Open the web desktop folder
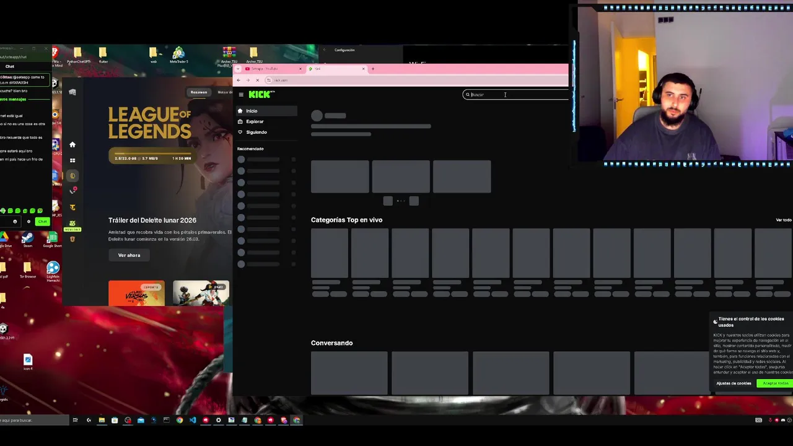This screenshot has width=793, height=446. tap(153, 55)
